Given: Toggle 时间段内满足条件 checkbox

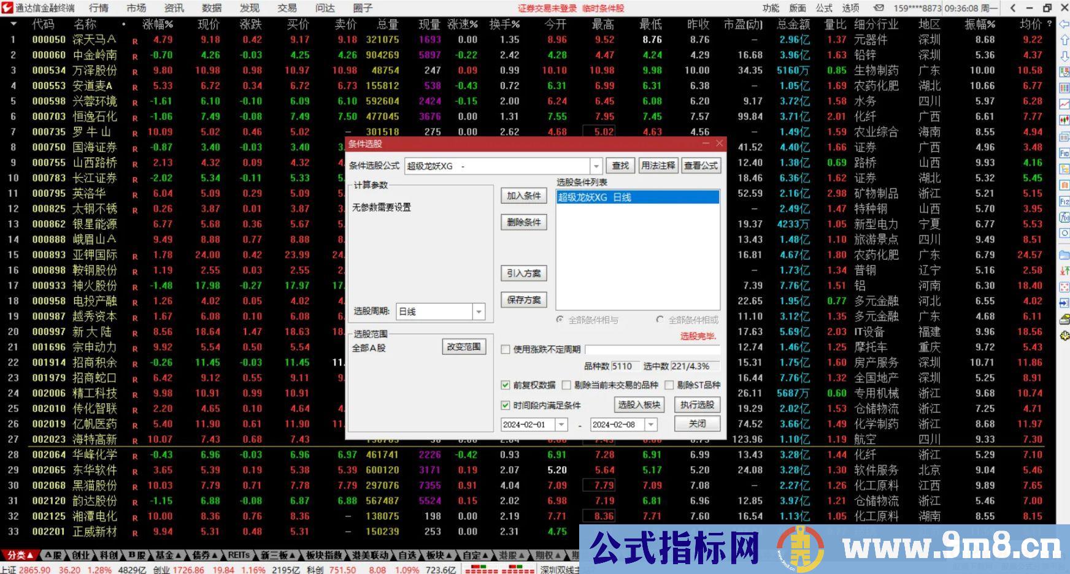Looking at the screenshot, I should click(506, 405).
